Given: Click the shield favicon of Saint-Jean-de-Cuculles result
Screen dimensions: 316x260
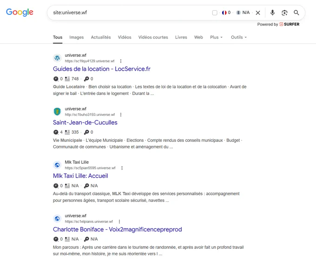Looking at the screenshot, I should click(57, 112).
